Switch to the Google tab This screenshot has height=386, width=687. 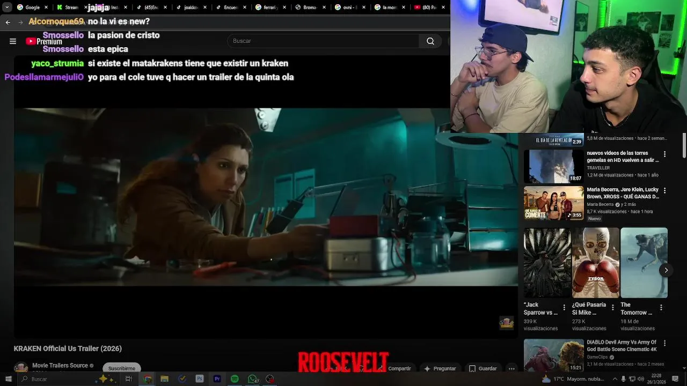(33, 8)
